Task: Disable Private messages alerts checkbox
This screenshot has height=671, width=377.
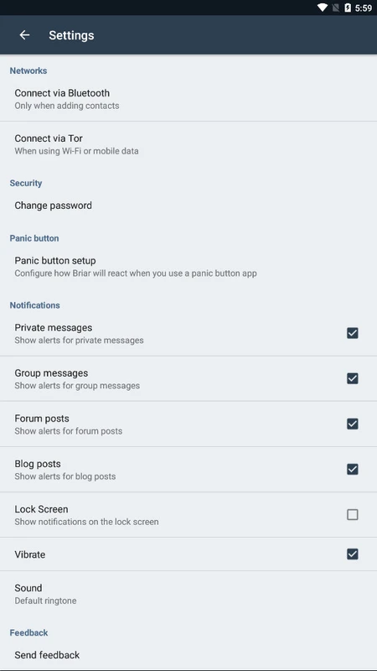Action: (x=353, y=333)
